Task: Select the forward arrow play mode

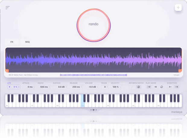Action: (x=149, y=87)
